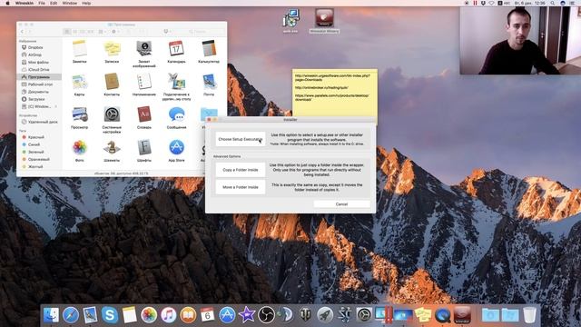This screenshot has height=327, width=581.
Task: Launch Safari from the Dock
Action: point(71,315)
